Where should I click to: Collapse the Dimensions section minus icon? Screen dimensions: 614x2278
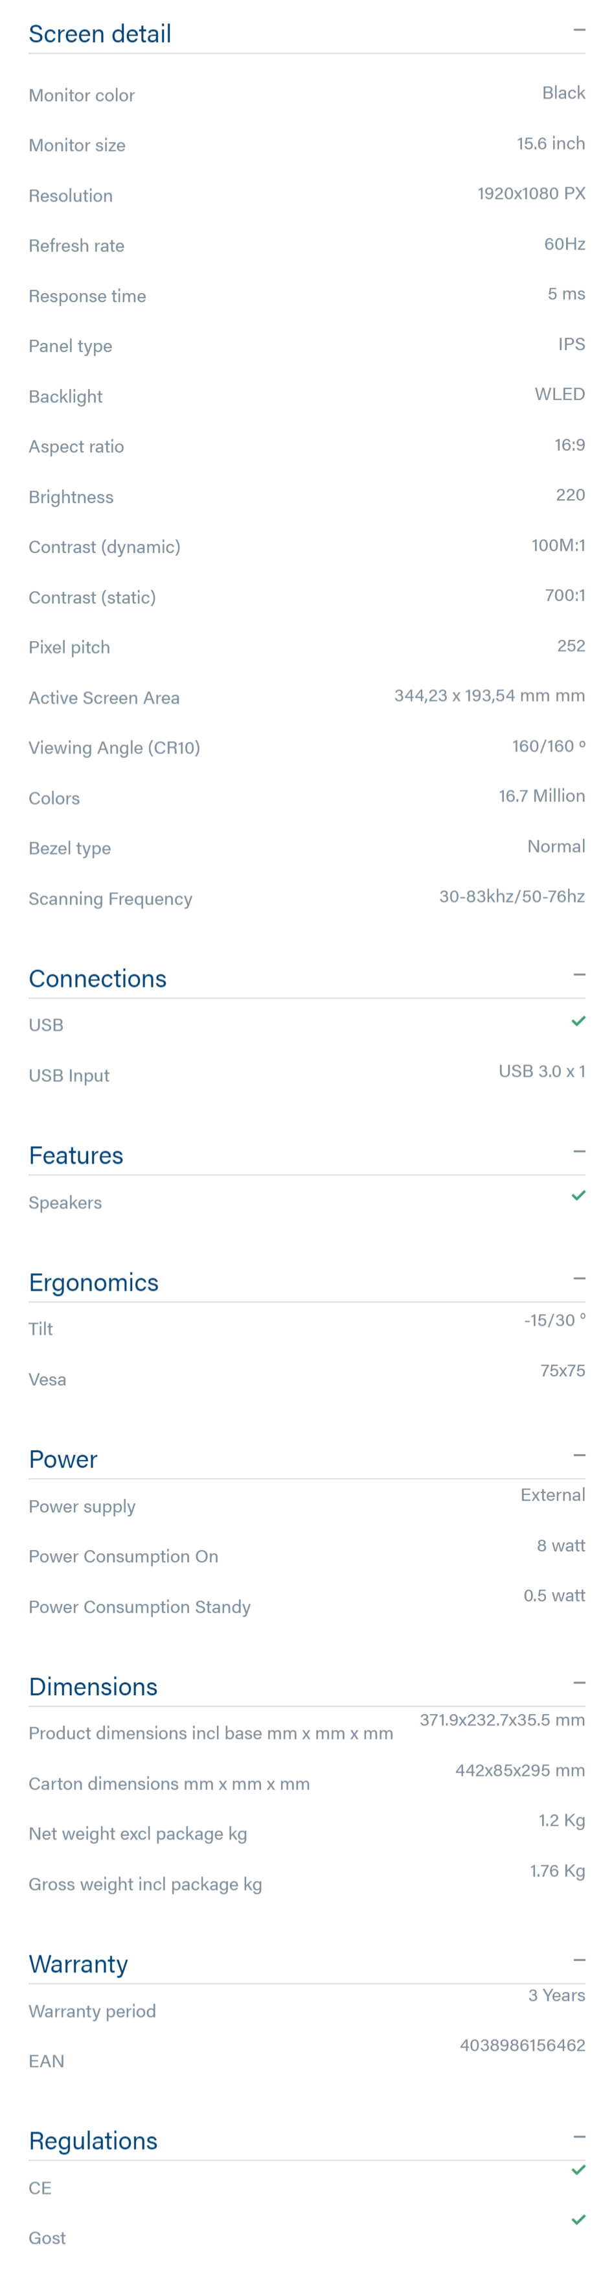578,1683
